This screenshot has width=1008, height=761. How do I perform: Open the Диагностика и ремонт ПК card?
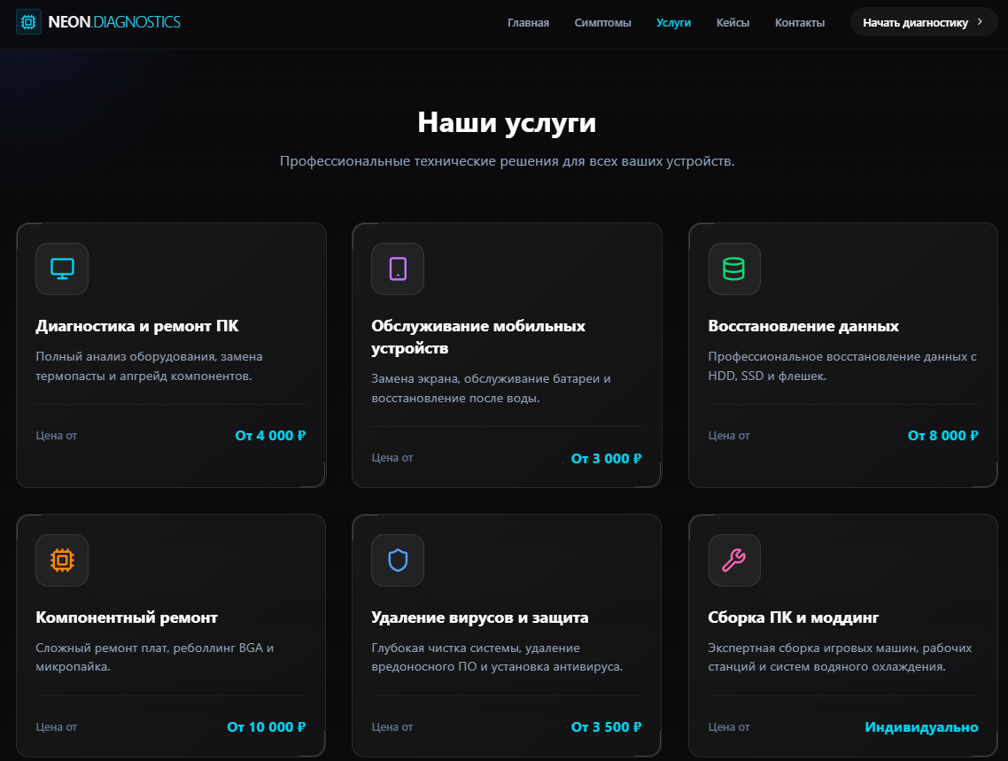pyautogui.click(x=138, y=326)
